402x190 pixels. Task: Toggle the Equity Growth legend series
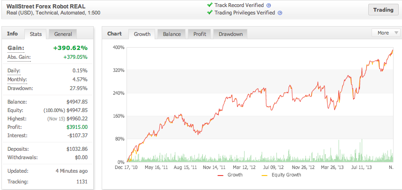[281, 175]
